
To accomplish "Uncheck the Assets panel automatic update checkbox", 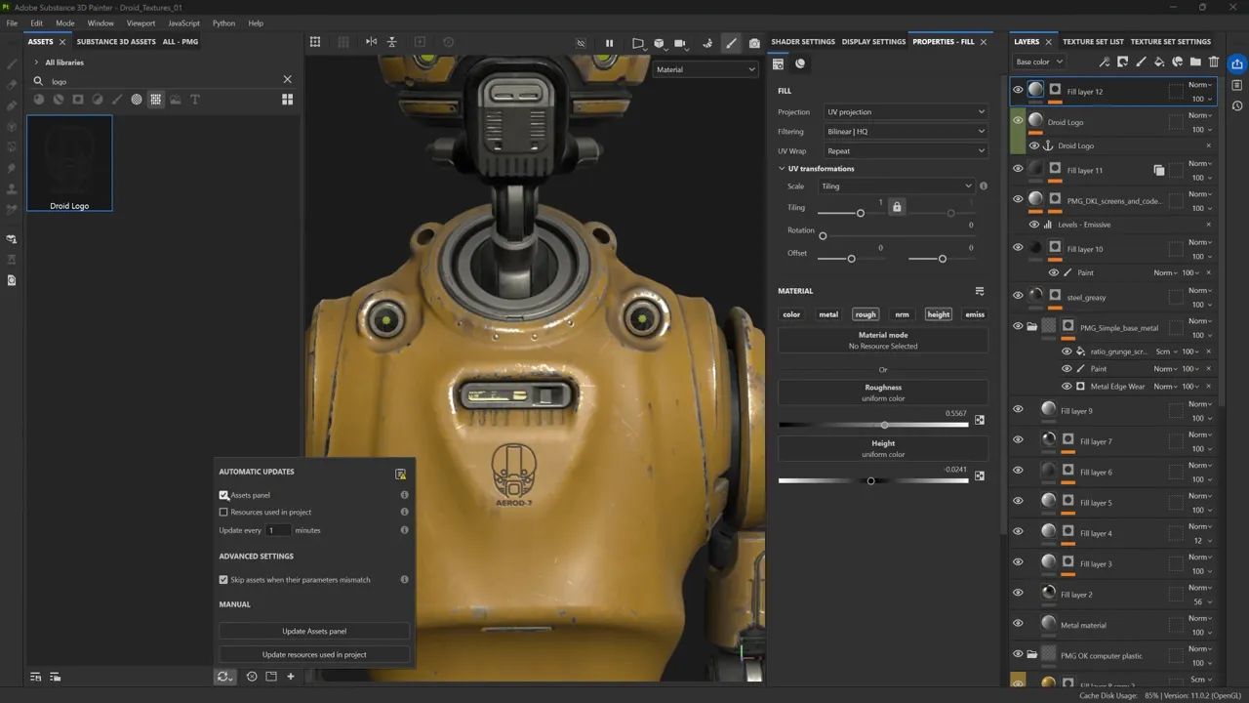I will point(223,495).
